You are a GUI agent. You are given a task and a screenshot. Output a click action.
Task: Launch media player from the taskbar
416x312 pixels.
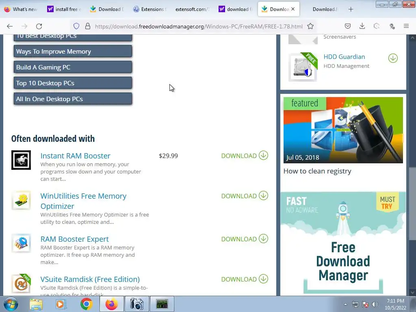tap(61, 304)
